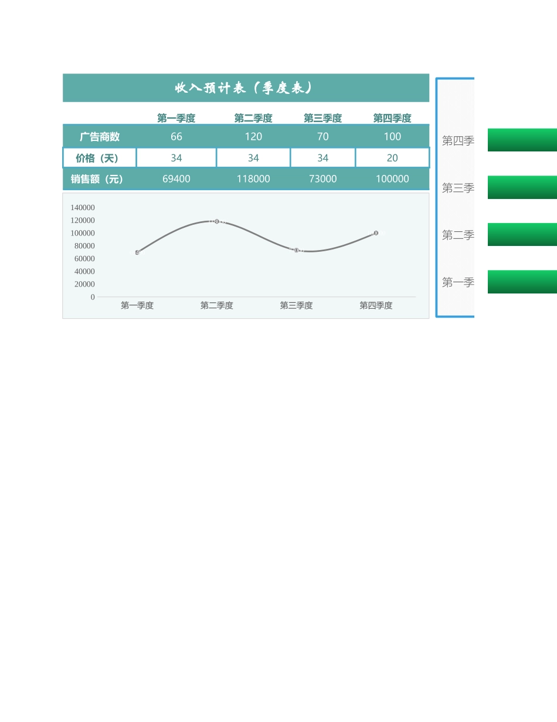Click the 第四季度 column header
The width and height of the screenshot is (557, 722).
coord(392,118)
